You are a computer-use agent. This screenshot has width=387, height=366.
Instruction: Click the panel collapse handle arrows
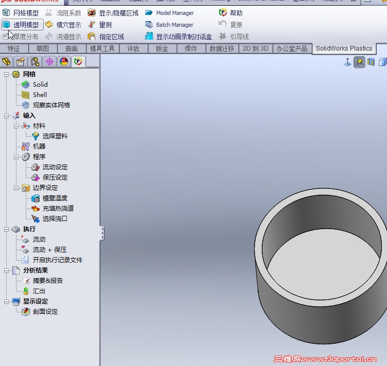(x=102, y=233)
